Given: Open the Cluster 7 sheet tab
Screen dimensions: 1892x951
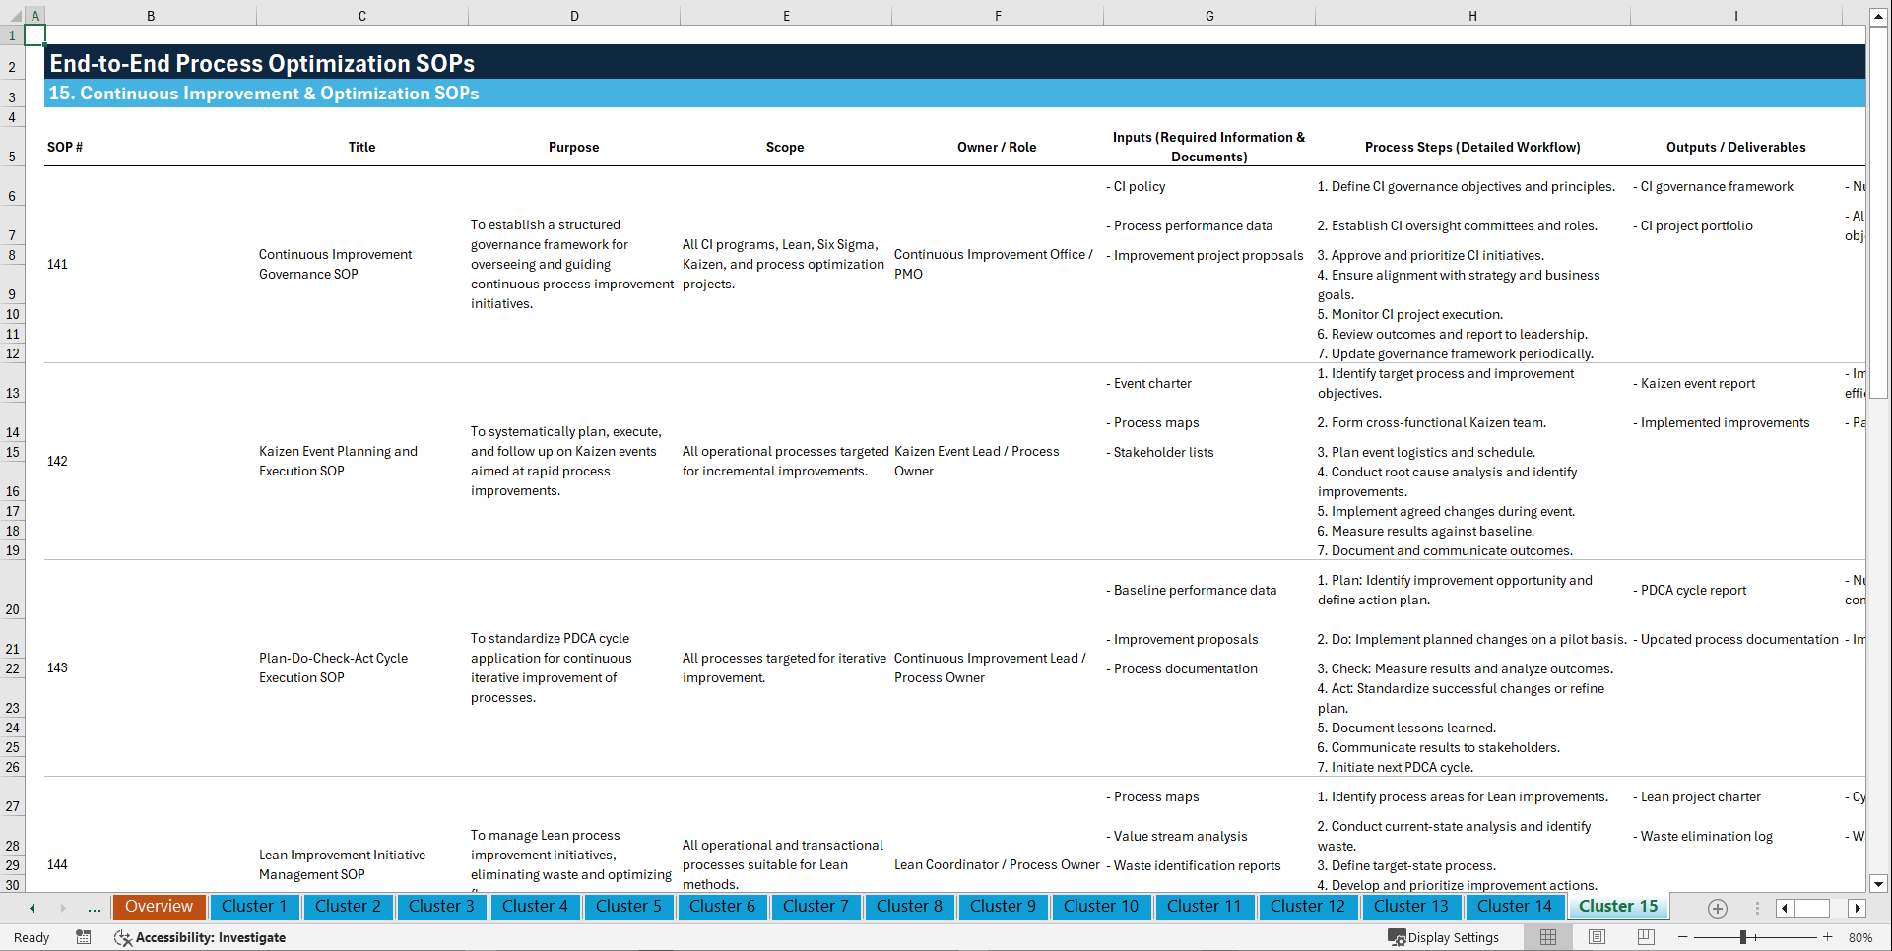Looking at the screenshot, I should click(x=816, y=907).
